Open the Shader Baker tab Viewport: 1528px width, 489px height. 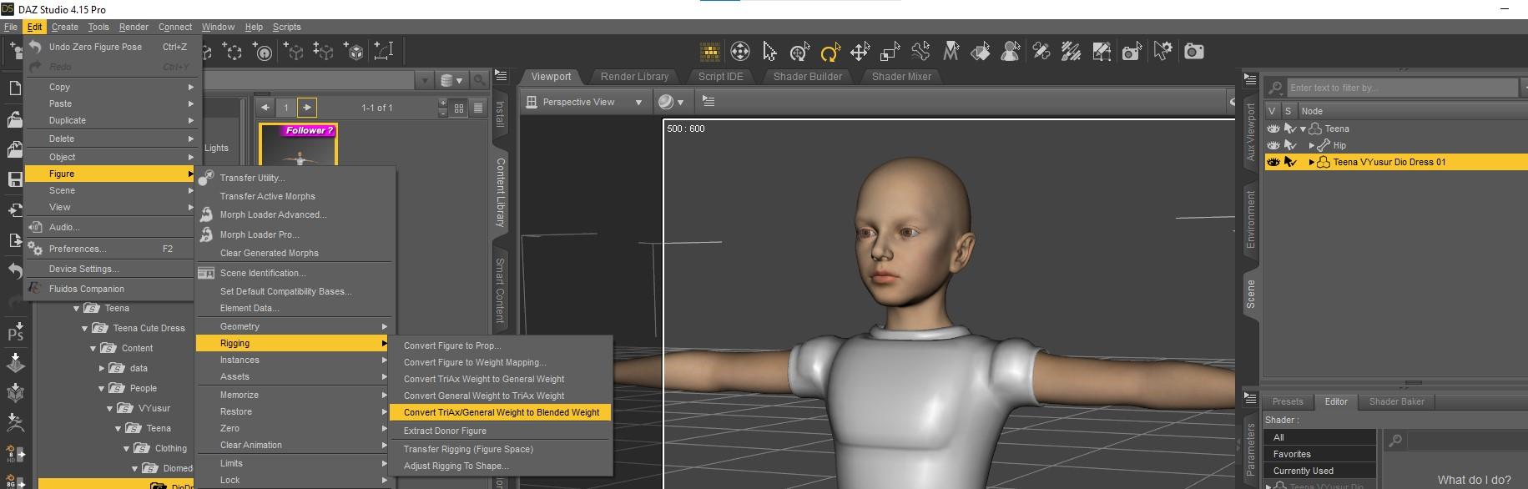[x=1396, y=401]
